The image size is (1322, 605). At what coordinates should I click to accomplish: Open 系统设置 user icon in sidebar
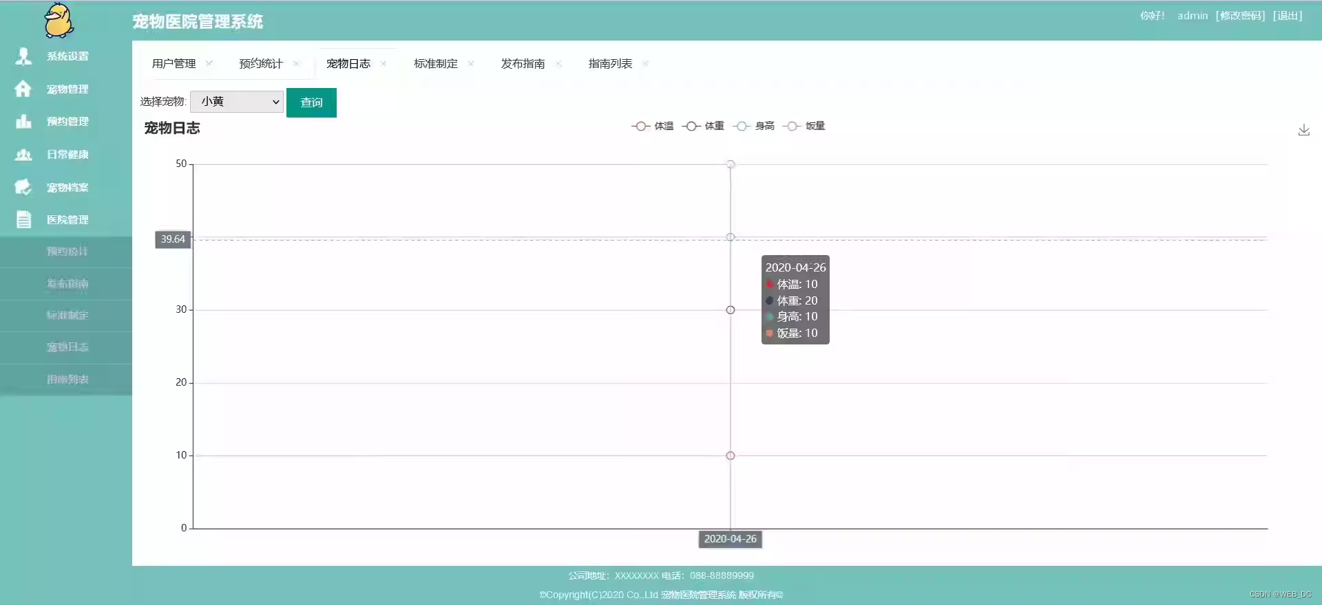(x=23, y=56)
